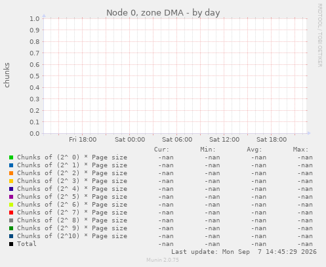Click the Cur value -nan in Total row
Image resolution: width=326 pixels, height=267 pixels.
pyautogui.click(x=166, y=244)
